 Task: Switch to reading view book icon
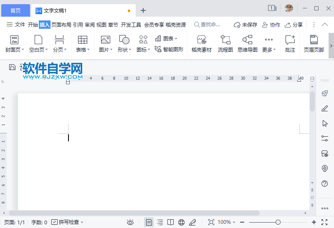170,223
